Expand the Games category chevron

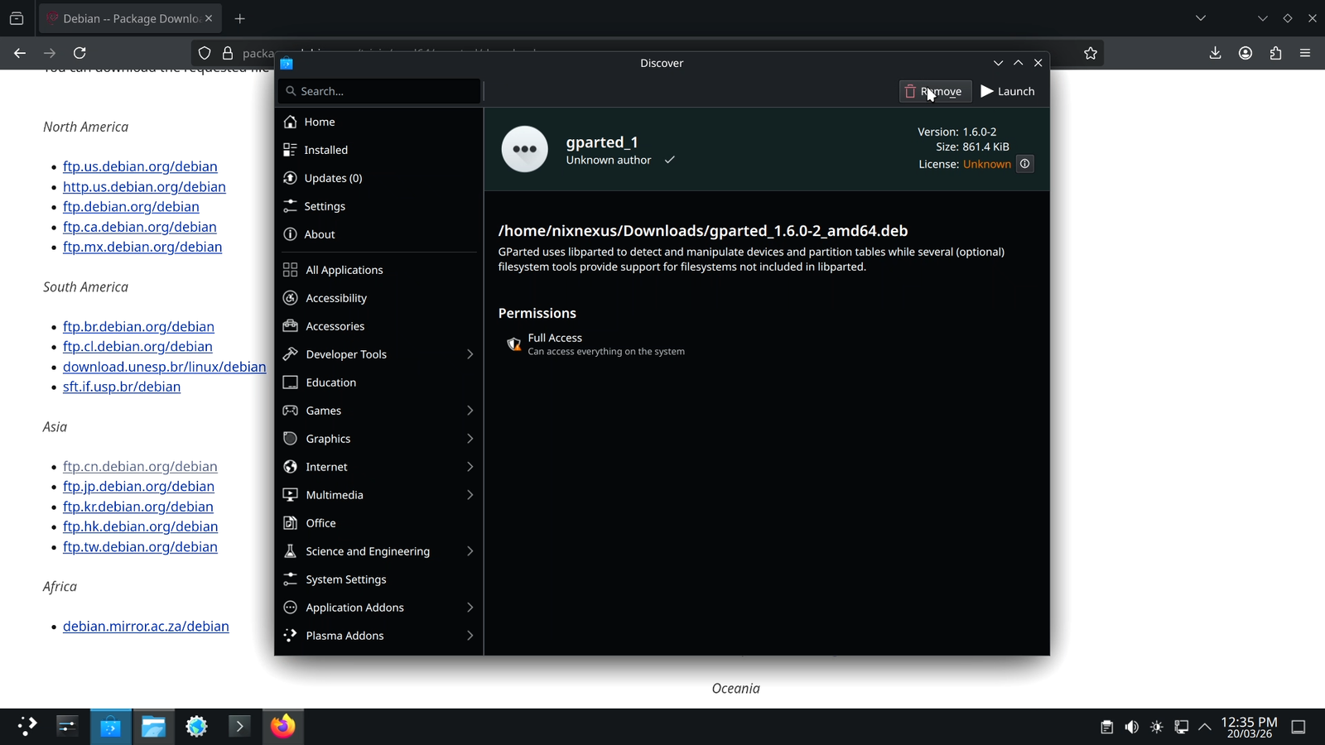pyautogui.click(x=470, y=411)
